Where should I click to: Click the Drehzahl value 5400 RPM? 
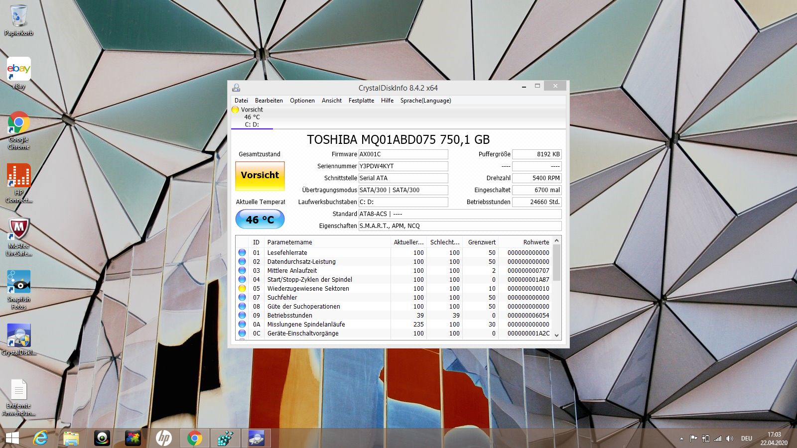(537, 178)
